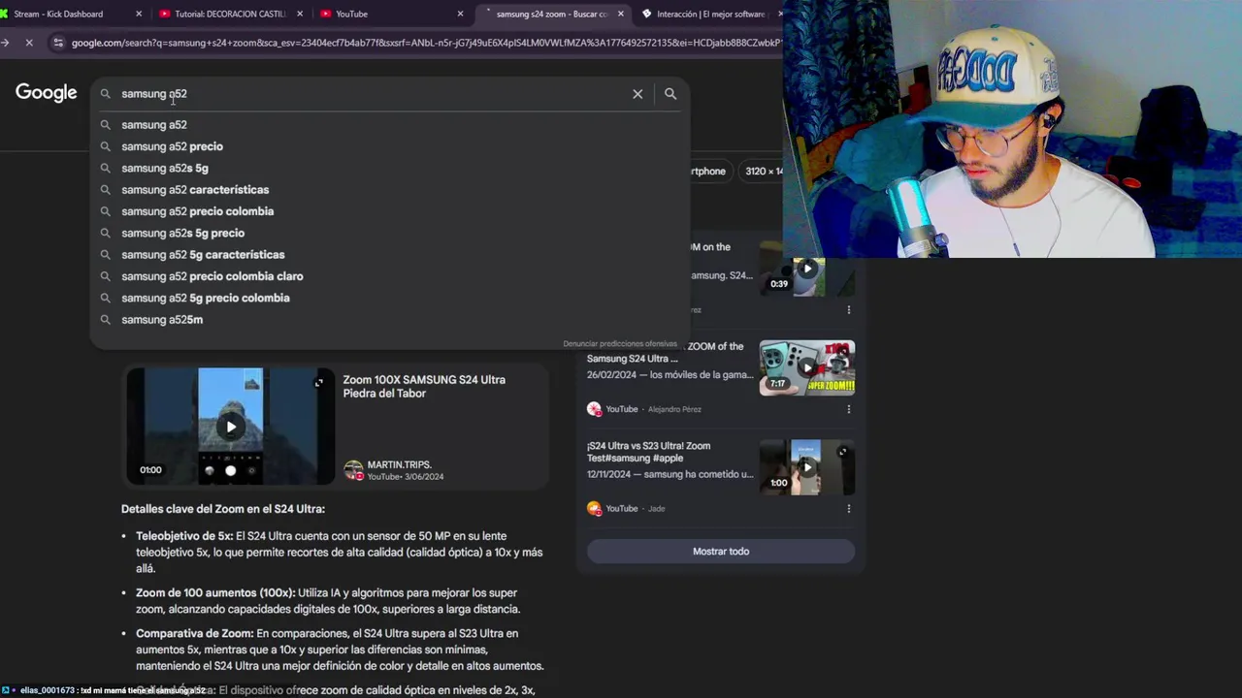
Task: Submit search with the magnifier button
Action: 670,94
